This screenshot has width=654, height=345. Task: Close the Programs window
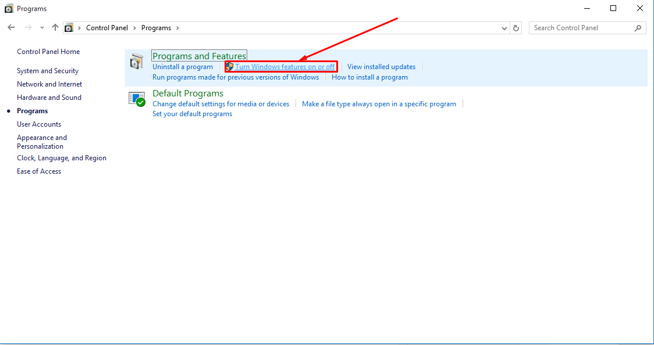pos(640,8)
